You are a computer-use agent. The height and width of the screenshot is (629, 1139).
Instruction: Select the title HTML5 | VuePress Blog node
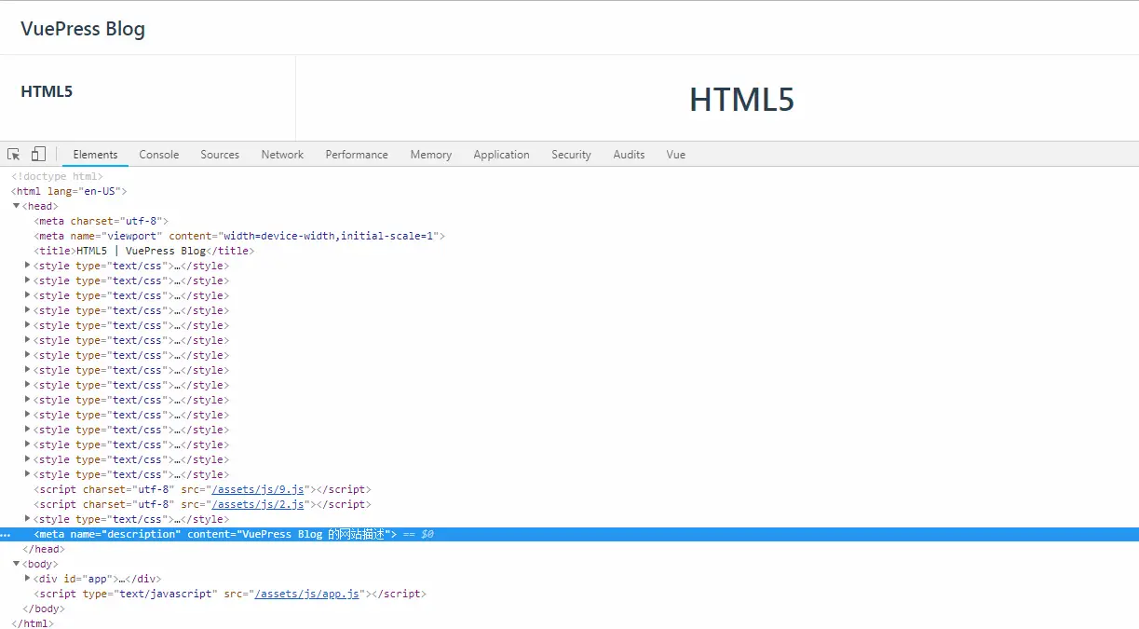144,251
